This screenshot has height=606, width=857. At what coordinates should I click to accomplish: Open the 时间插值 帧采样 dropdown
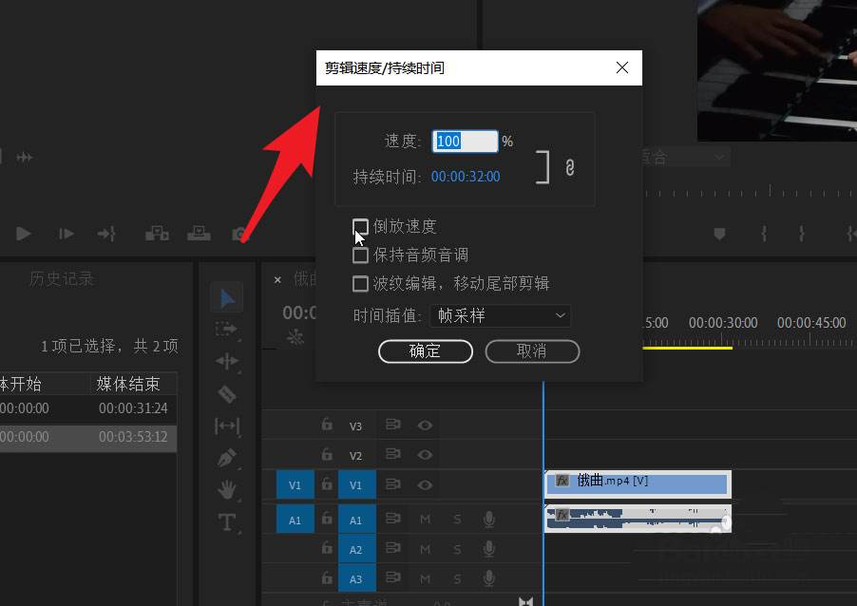coord(500,316)
